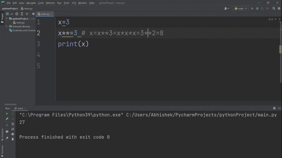Screen dimensions: 282x158
Task: Place cursor on print(x) code line
Action: (73, 44)
